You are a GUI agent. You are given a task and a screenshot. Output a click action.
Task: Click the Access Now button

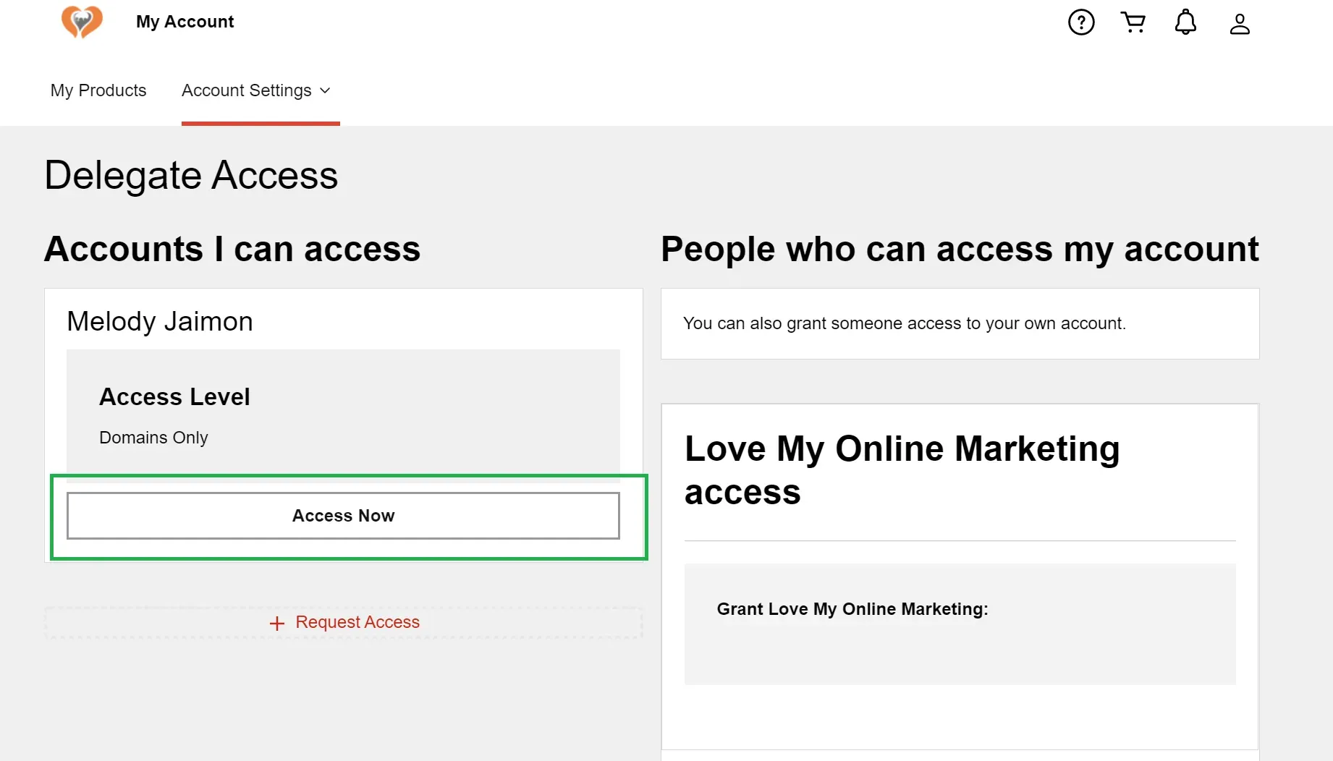(x=343, y=516)
